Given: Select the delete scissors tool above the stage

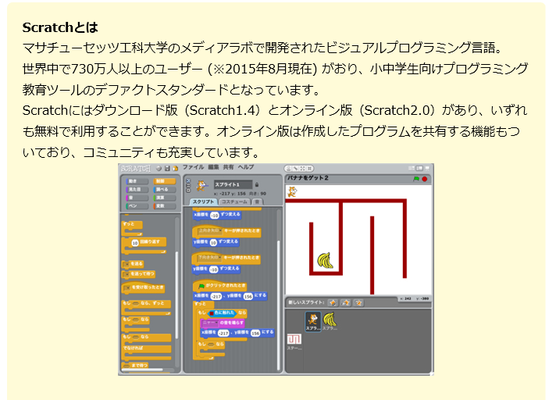Looking at the screenshot, I should coord(295,169).
